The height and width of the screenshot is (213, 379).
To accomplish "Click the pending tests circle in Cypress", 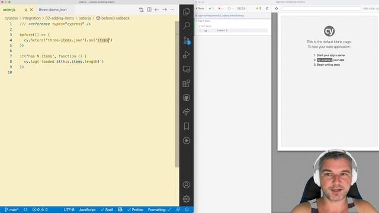I will point(230,8).
